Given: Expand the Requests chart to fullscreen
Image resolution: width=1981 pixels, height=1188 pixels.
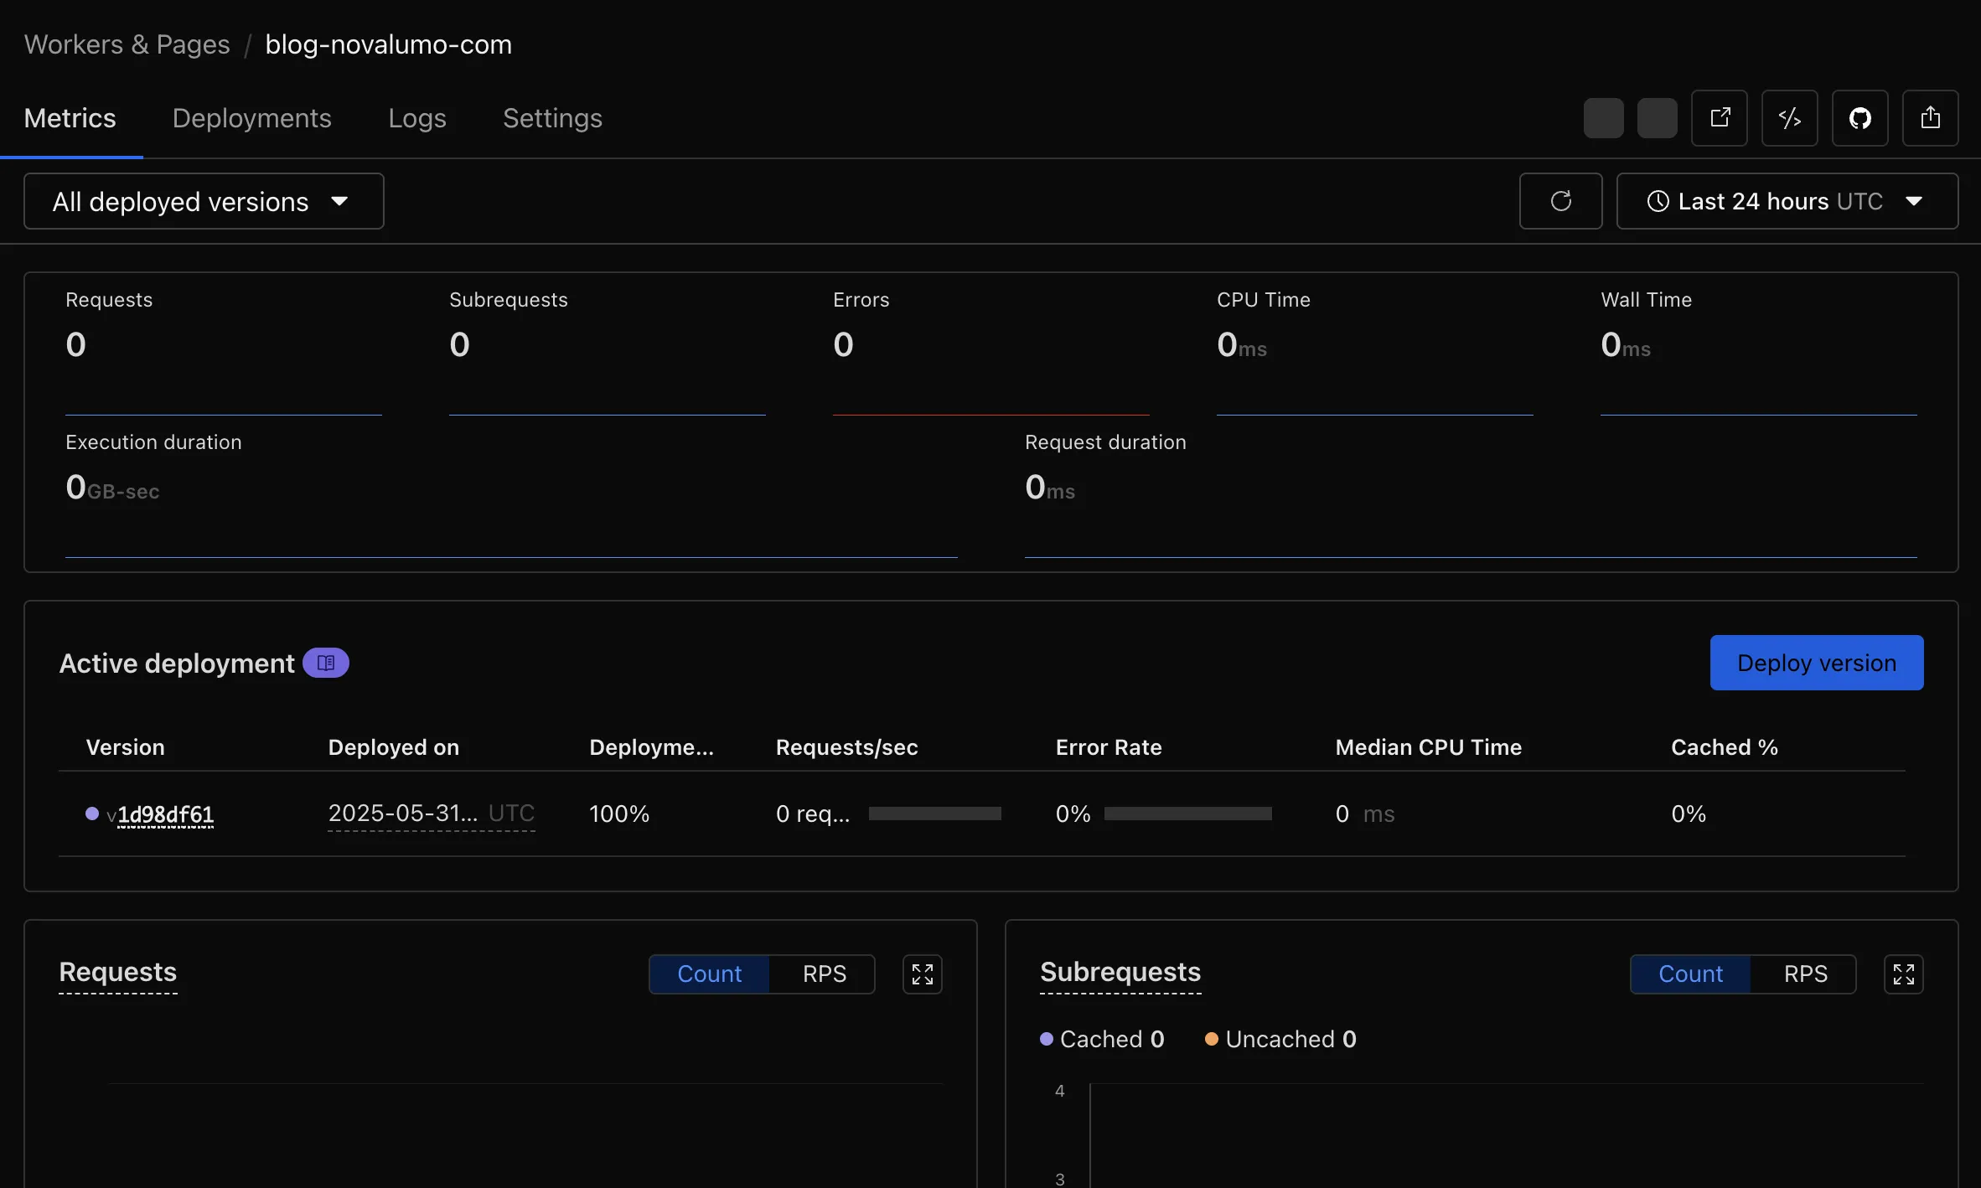Looking at the screenshot, I should click(922, 974).
